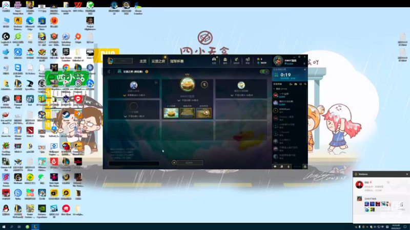This screenshot has width=410, height=230.
Task: Click the League of Legends taskbar icon
Action: tap(35, 227)
